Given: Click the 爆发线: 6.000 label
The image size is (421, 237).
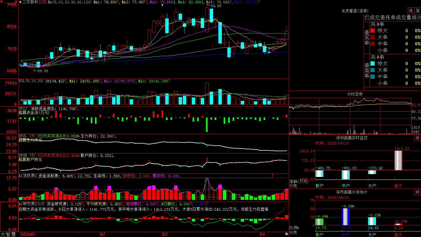Looking at the screenshot, I should pos(166,176).
